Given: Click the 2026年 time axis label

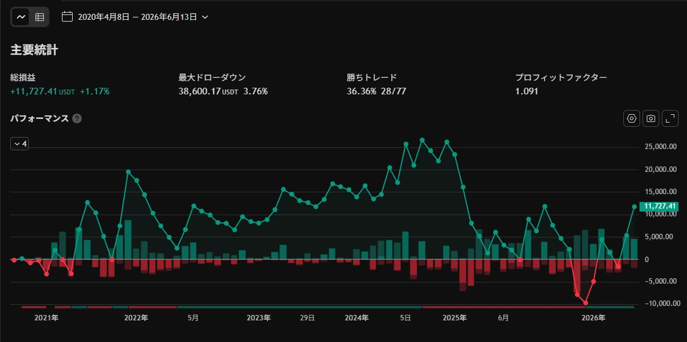Looking at the screenshot, I should 593,318.
